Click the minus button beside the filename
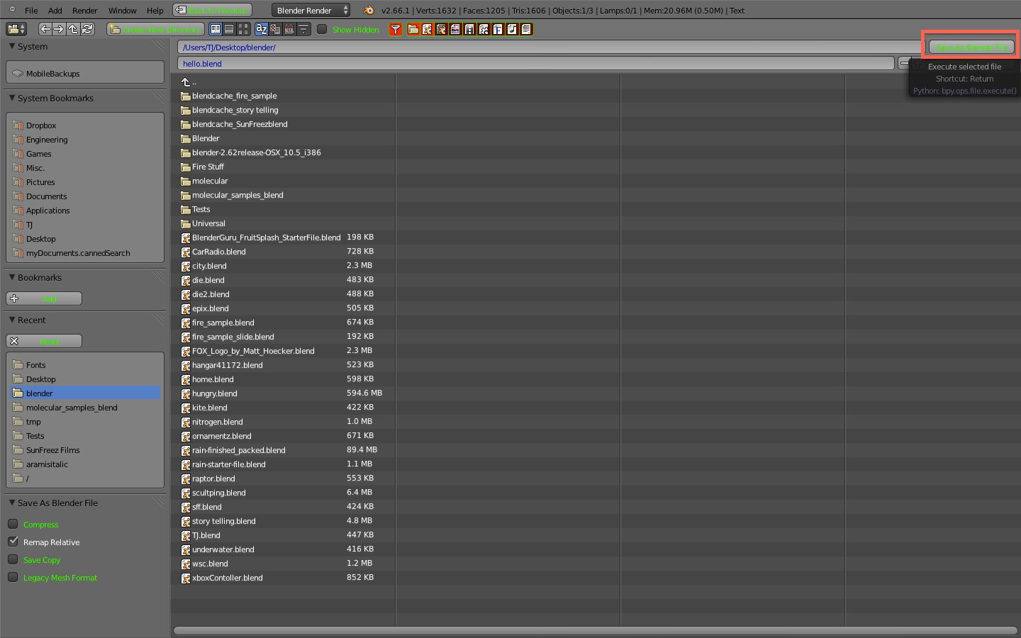Screen dimensions: 1021x638 pos(905,63)
